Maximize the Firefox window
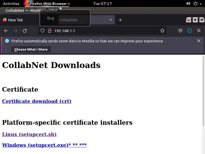205x154 pixels. pyautogui.click(x=195, y=20)
